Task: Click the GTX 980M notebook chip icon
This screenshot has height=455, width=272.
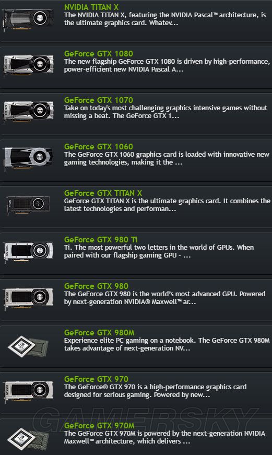Action: coord(28,346)
